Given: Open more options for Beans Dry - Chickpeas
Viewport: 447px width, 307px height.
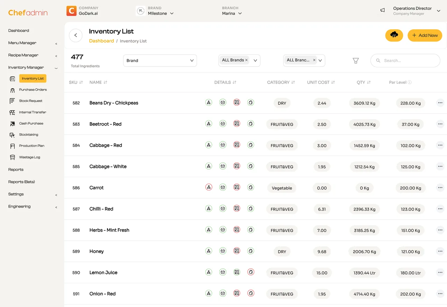Looking at the screenshot, I should tap(440, 103).
